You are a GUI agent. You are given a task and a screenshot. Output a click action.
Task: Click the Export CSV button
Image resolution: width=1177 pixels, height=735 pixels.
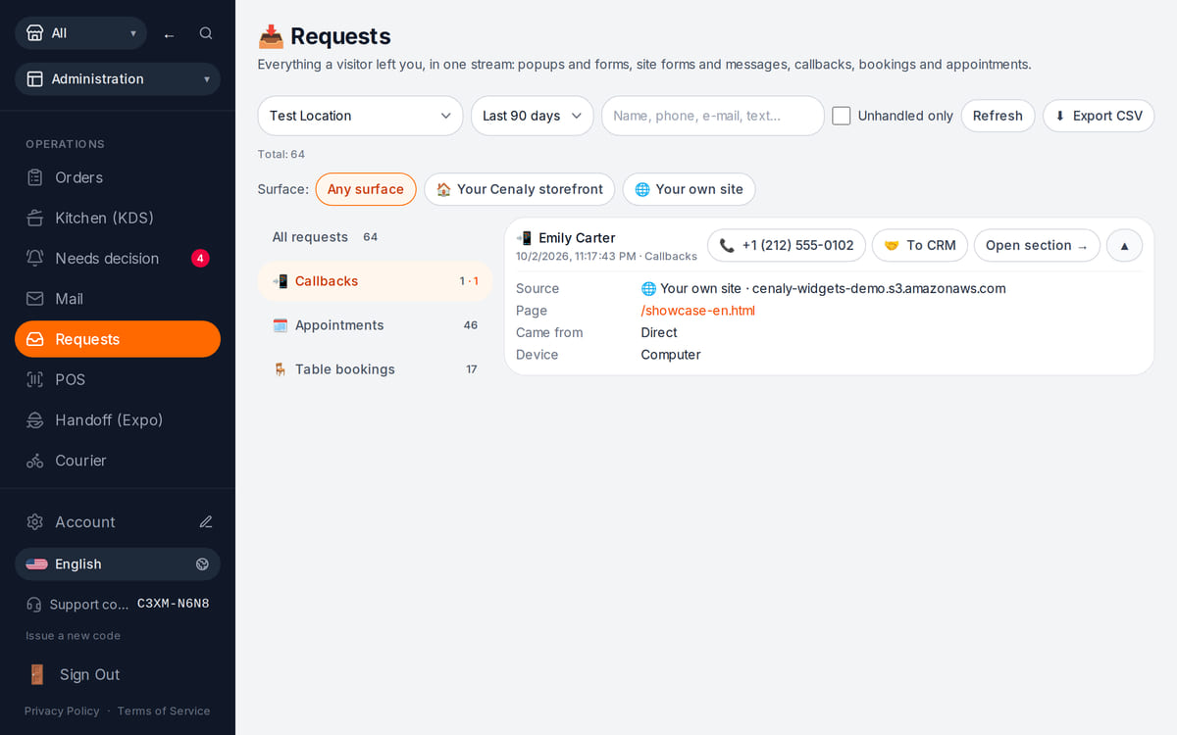1099,116
